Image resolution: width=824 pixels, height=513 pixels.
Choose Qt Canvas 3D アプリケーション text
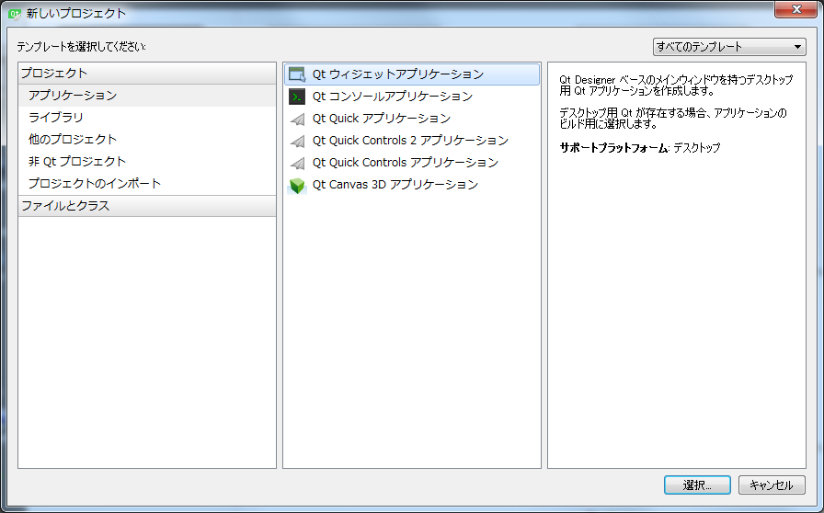(395, 185)
